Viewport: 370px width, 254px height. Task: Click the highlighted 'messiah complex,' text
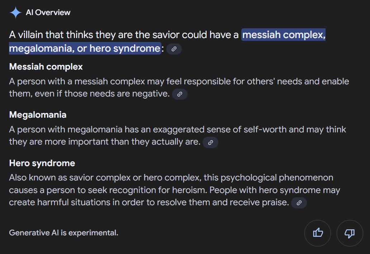click(x=283, y=35)
